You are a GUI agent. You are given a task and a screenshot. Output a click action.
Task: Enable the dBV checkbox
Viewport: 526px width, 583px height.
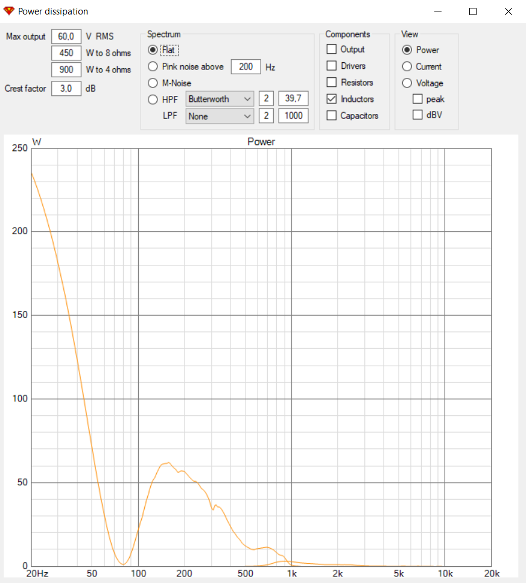pos(417,115)
